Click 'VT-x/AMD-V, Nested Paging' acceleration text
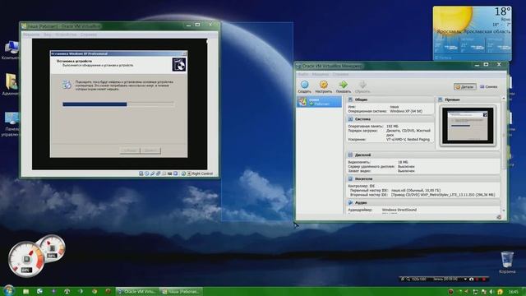 point(408,139)
